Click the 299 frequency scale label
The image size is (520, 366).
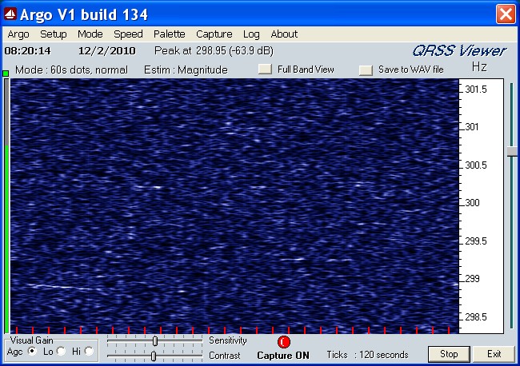[472, 279]
